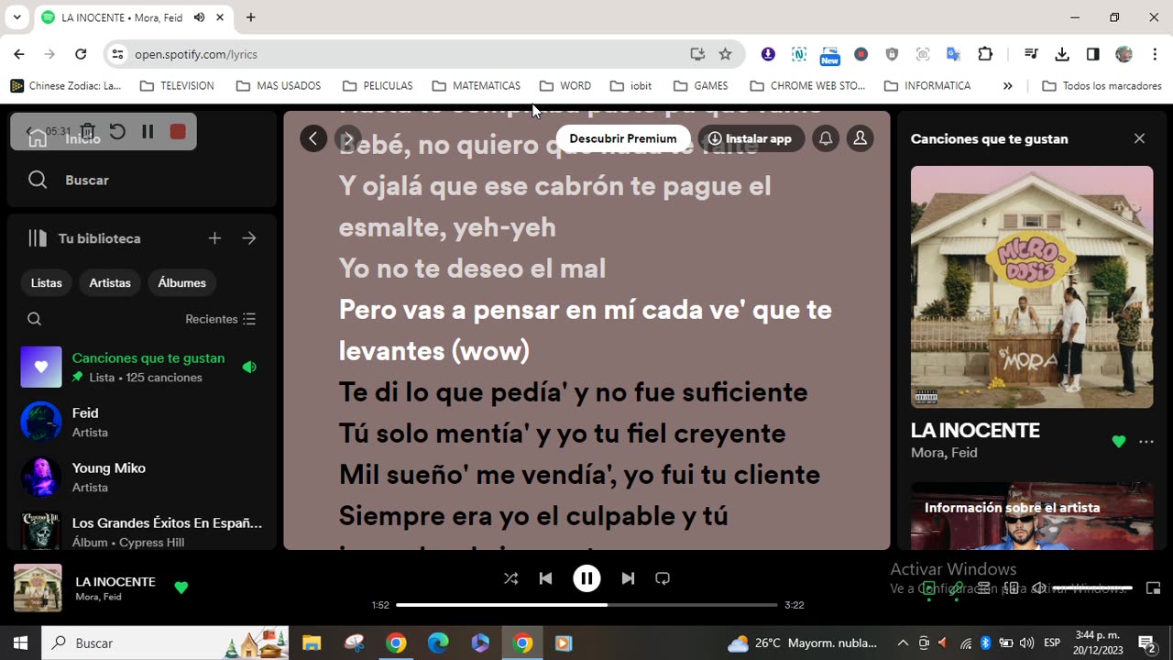Open Microsoft Edge from the taskbar
The width and height of the screenshot is (1173, 660).
point(438,643)
